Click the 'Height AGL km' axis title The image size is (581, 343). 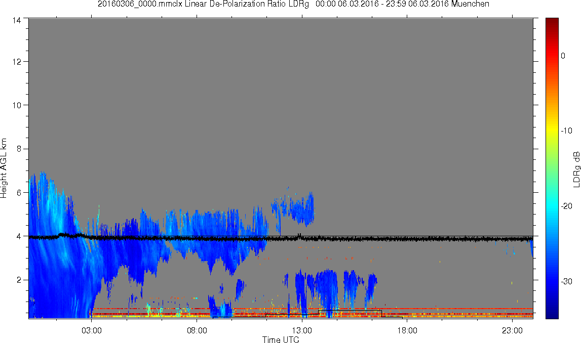tap(4, 168)
